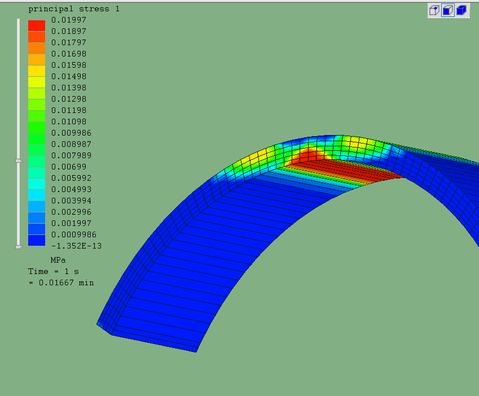
Task: Click the darkest blue bottom legend swatch
Action: [37, 240]
